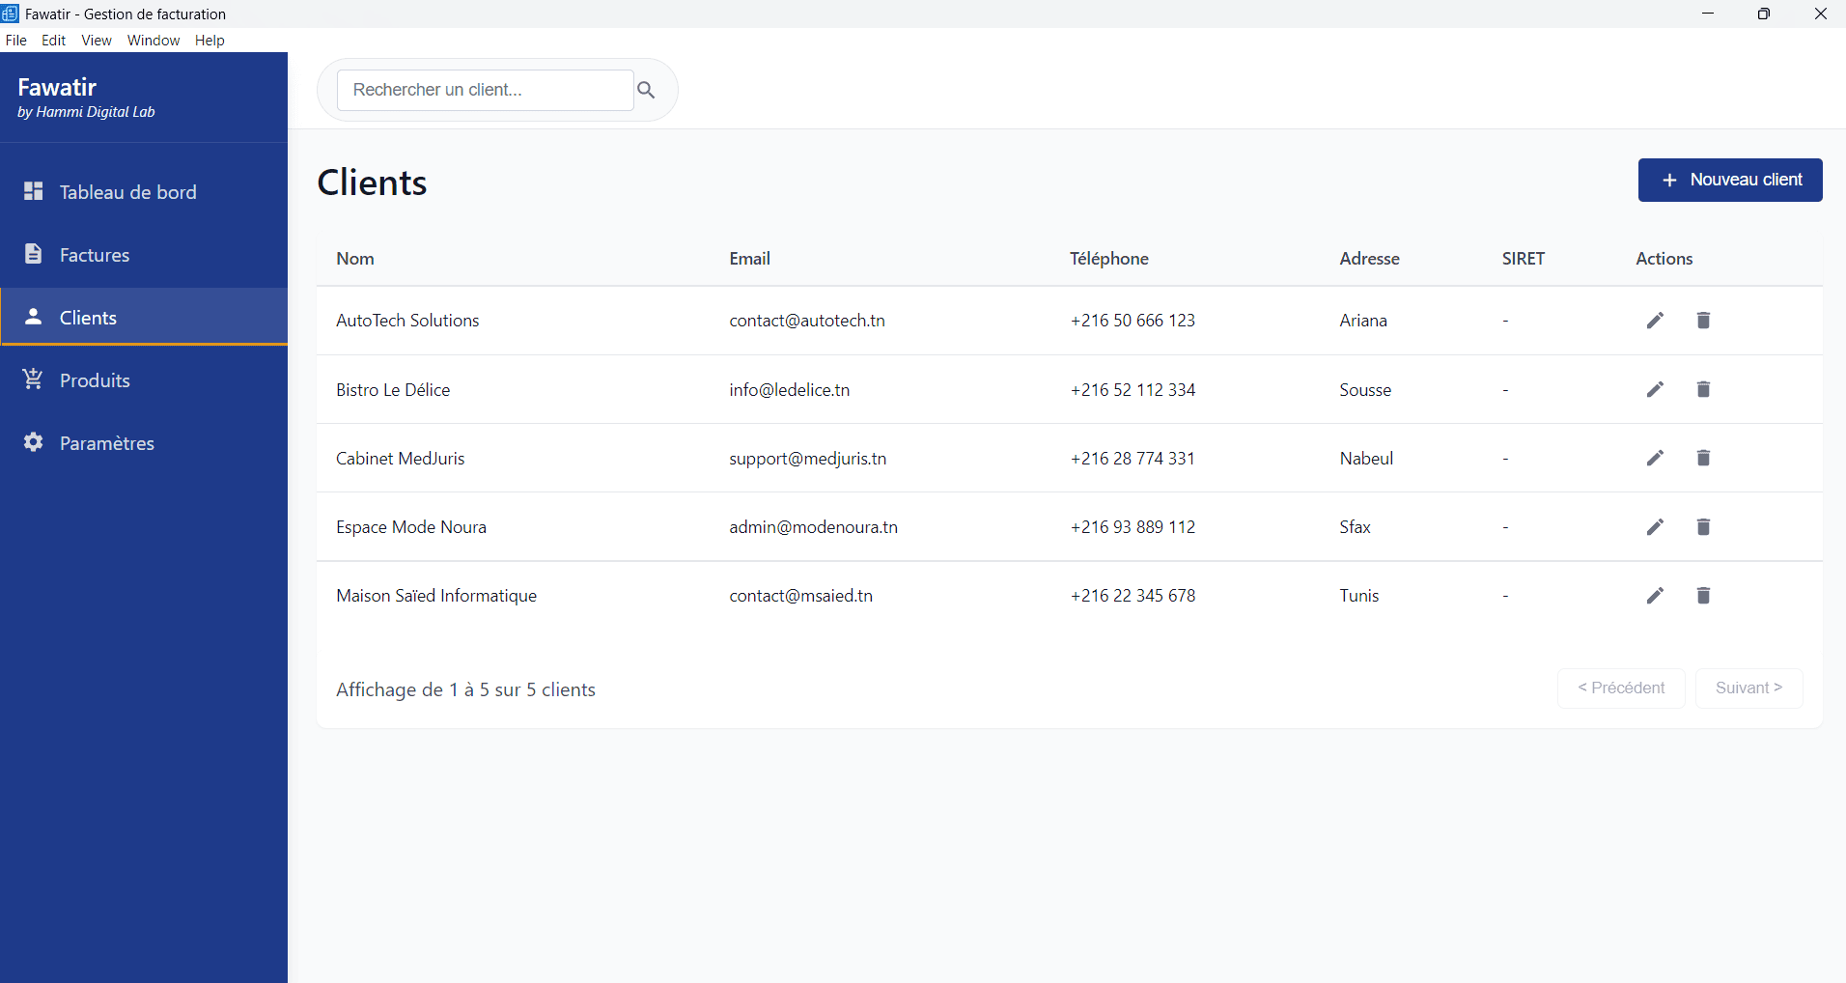Click the search magnifier icon
Screen dimensions: 1846x983
[646, 90]
